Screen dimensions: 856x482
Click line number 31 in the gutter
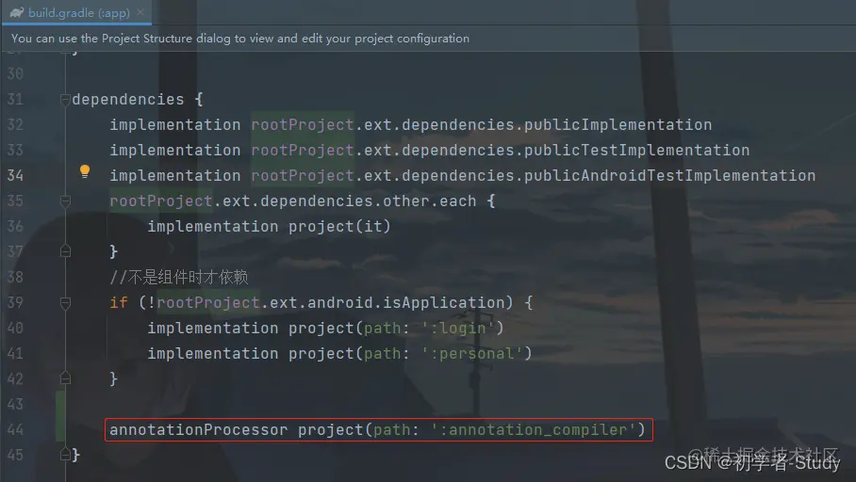15,99
